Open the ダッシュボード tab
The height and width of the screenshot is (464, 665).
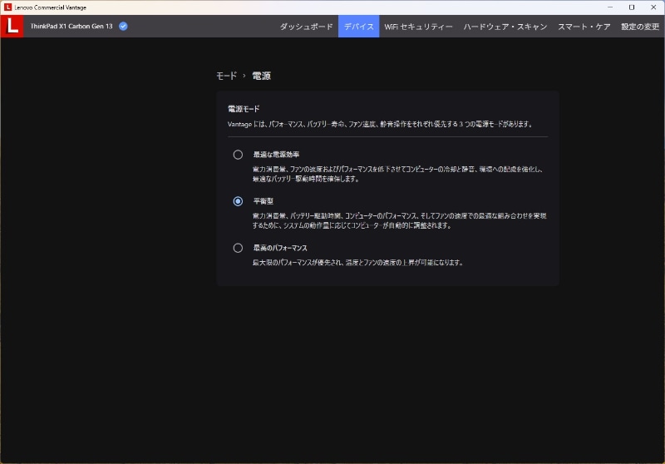click(306, 27)
